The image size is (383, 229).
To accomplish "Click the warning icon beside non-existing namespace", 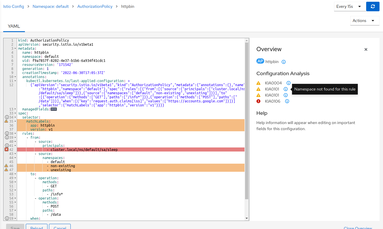I will [6, 166].
